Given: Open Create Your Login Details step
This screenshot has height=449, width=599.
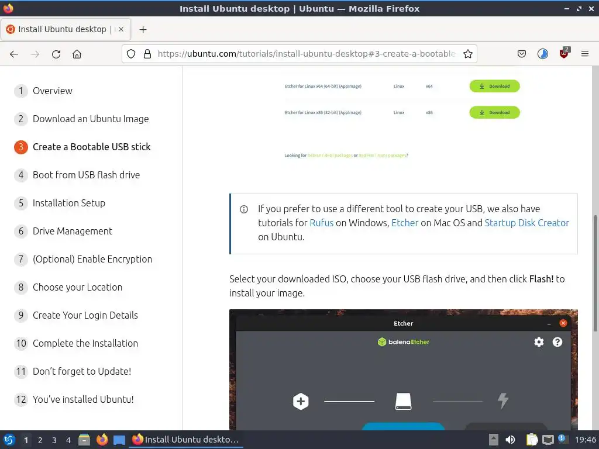Looking at the screenshot, I should [85, 315].
